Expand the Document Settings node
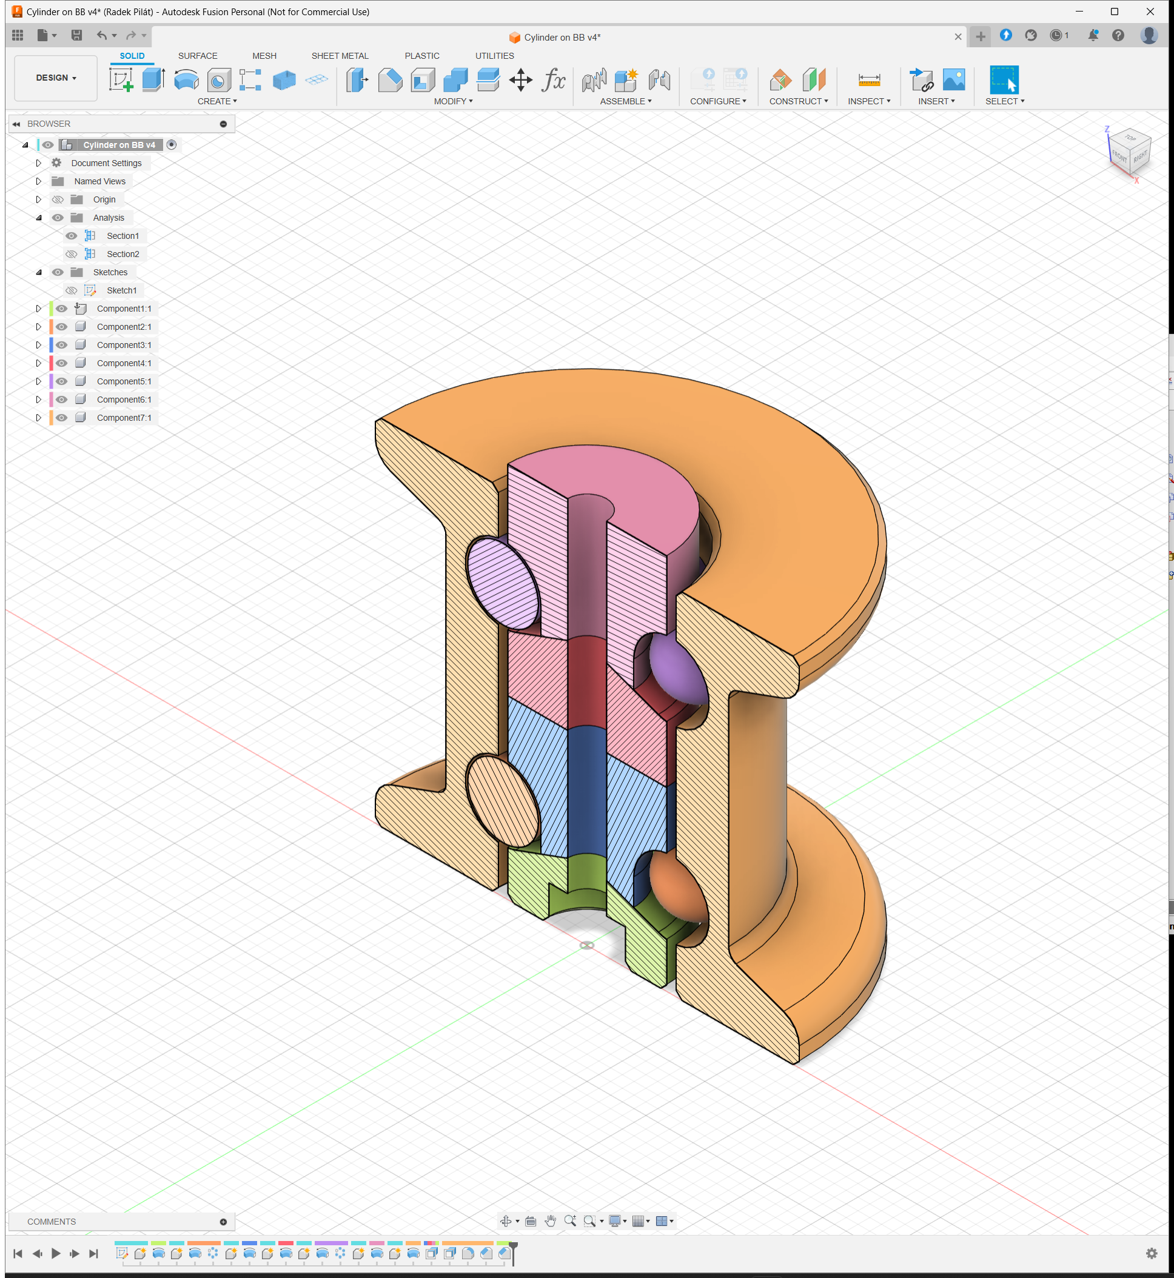This screenshot has height=1278, width=1174. [38, 163]
